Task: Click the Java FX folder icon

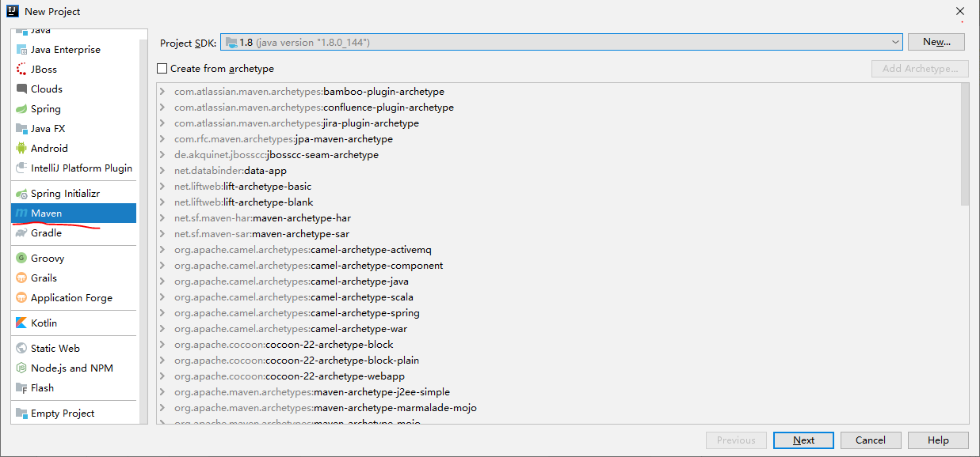Action: click(x=21, y=129)
